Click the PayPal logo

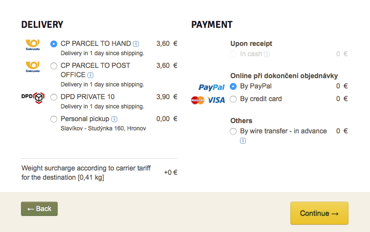click(211, 87)
